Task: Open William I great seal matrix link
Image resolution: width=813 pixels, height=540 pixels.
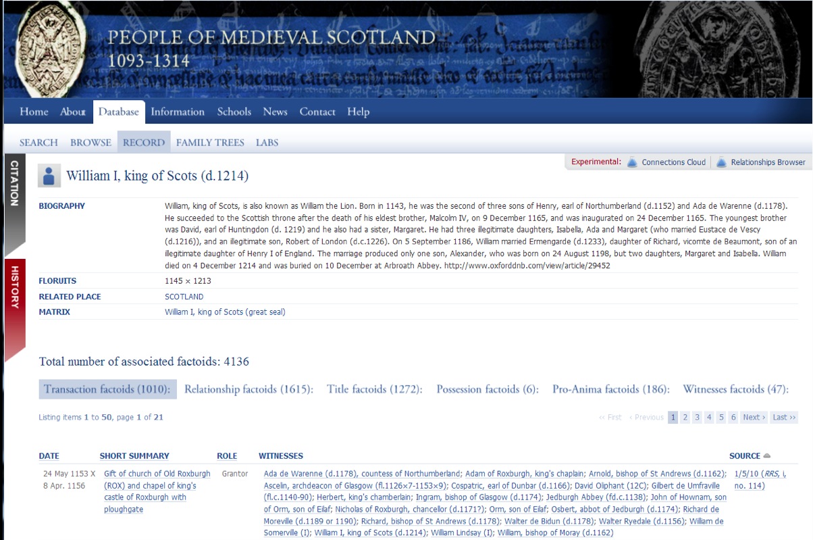Action: (225, 312)
